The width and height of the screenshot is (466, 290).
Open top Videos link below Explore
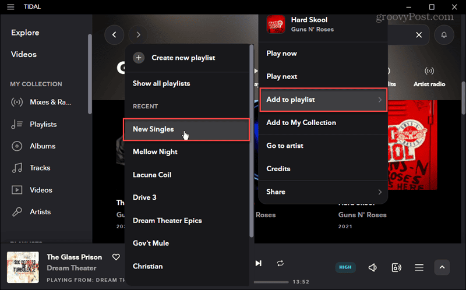point(24,54)
